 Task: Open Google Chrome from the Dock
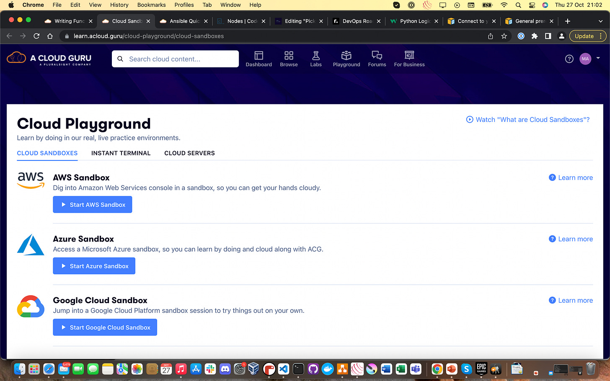click(x=437, y=369)
